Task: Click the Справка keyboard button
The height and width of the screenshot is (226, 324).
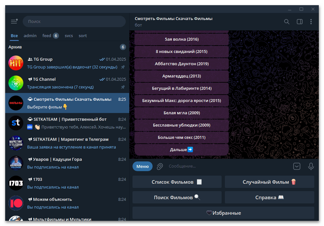Action: coord(270,197)
